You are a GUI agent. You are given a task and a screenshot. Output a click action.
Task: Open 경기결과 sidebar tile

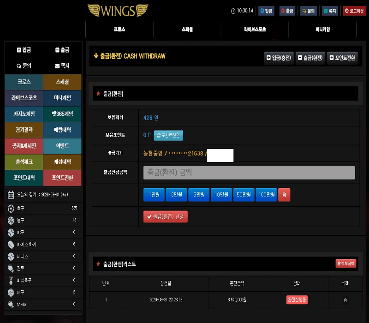[x=24, y=130]
